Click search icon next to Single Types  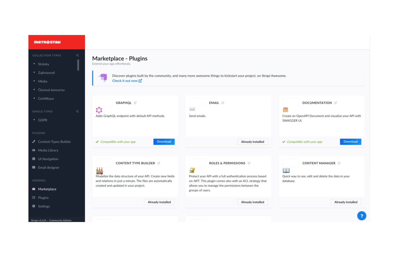[x=77, y=112]
